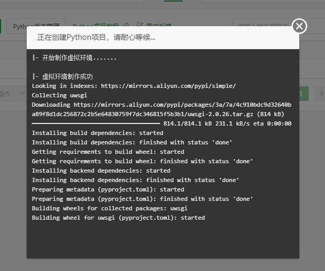Click the Python版本管理 button
325x271 pixels.
(36, 26)
